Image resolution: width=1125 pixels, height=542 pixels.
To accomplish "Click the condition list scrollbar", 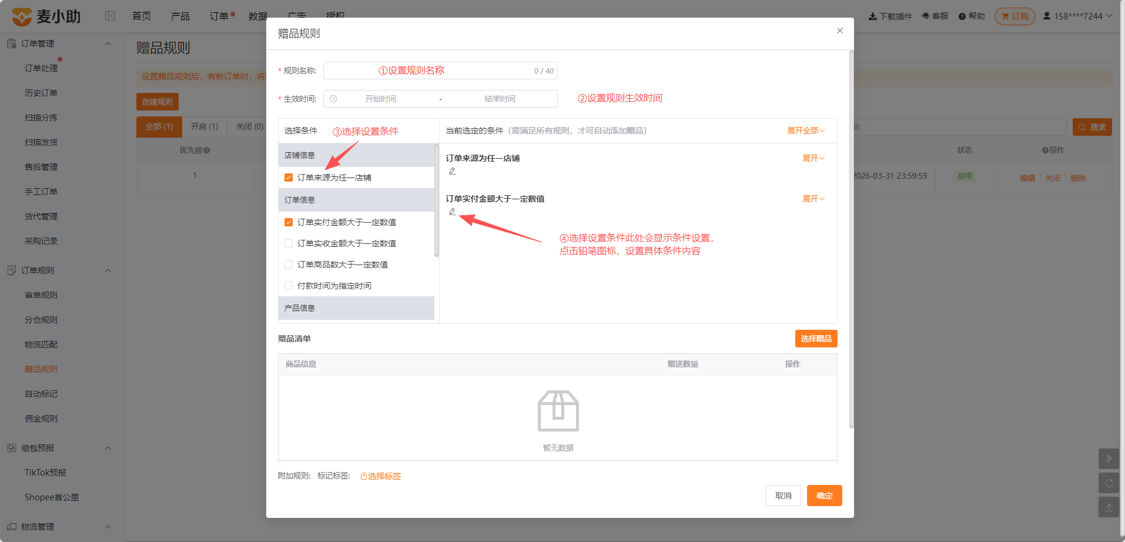I will click(x=436, y=200).
